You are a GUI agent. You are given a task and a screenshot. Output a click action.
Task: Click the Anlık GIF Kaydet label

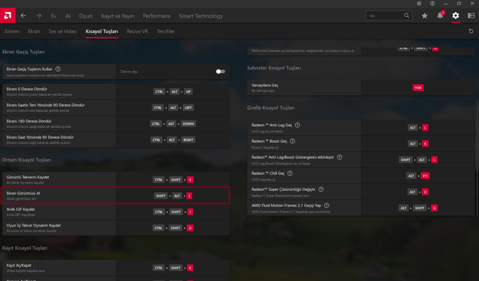click(x=21, y=209)
